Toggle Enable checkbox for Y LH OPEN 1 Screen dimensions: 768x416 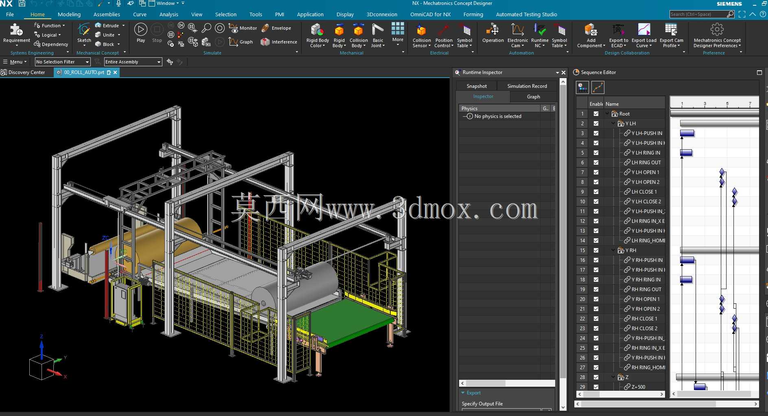(596, 172)
